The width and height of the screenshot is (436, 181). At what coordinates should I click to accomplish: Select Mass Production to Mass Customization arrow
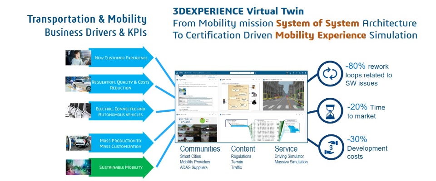point(121,143)
